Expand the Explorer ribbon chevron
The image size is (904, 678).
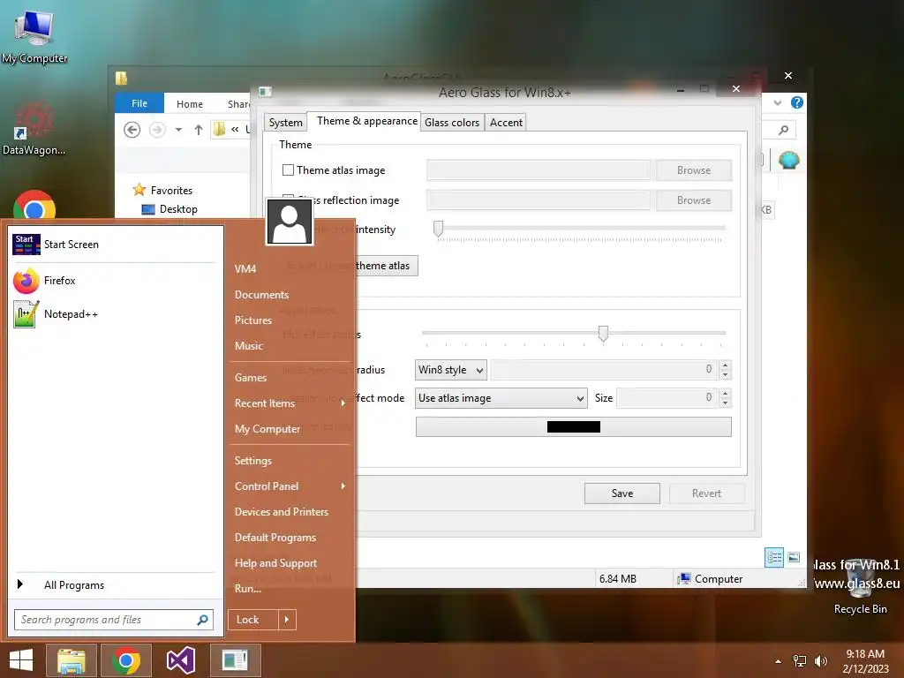click(778, 102)
